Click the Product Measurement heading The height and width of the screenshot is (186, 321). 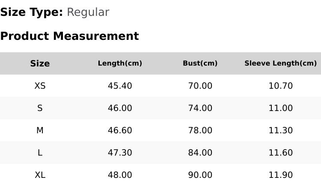(x=70, y=36)
